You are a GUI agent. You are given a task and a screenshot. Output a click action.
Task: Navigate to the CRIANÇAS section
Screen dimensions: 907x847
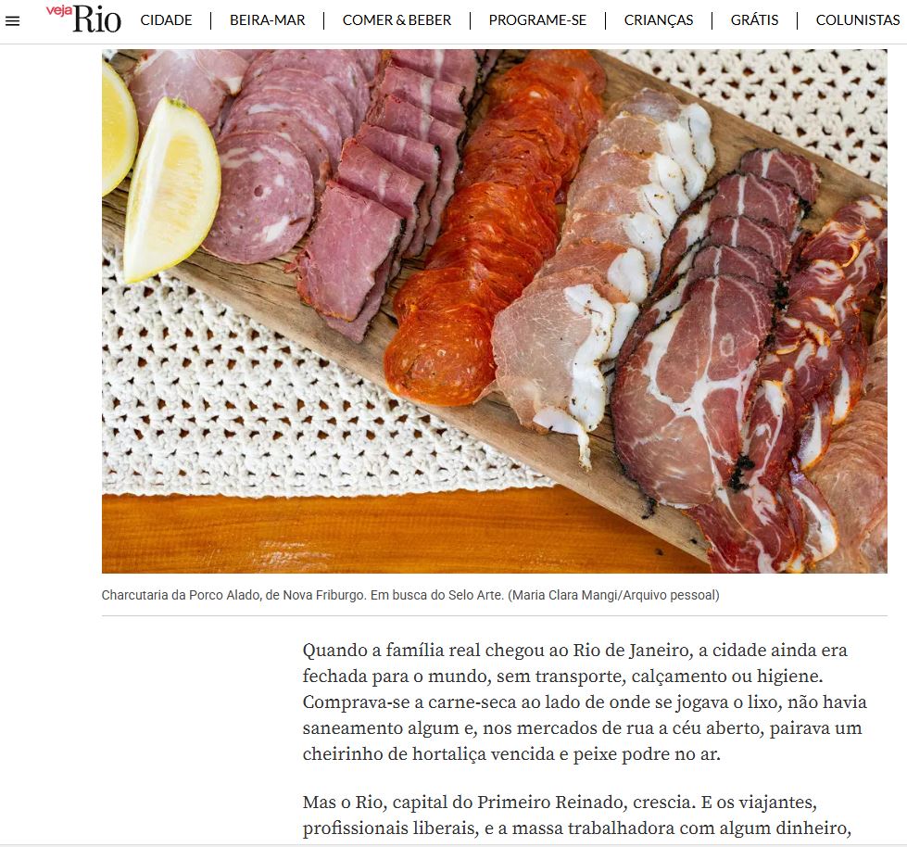coord(659,20)
